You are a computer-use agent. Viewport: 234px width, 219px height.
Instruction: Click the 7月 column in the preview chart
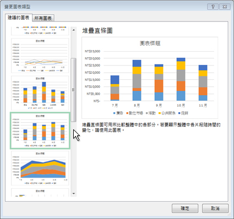[x=115, y=88]
